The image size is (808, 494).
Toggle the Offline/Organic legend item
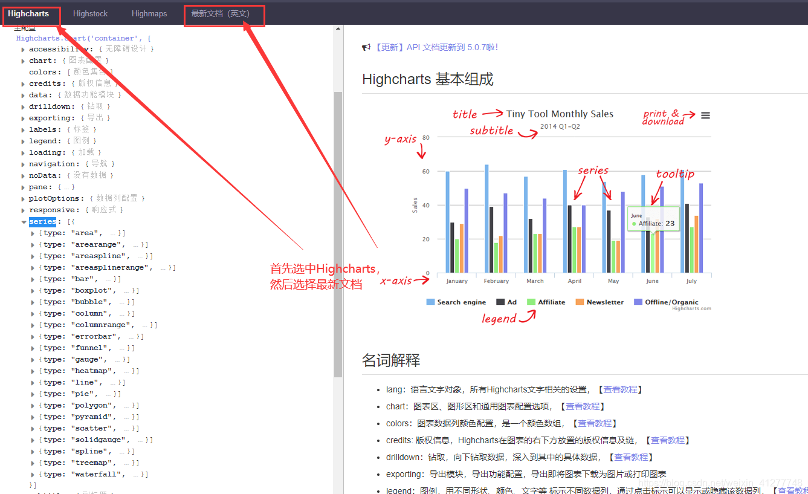pos(666,302)
